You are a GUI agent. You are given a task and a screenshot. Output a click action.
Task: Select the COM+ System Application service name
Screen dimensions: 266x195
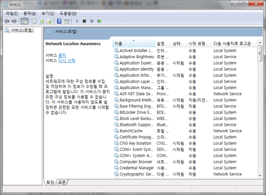136,156
